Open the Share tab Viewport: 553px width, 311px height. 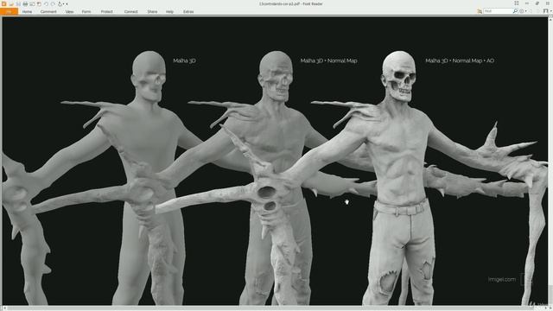pyautogui.click(x=152, y=11)
